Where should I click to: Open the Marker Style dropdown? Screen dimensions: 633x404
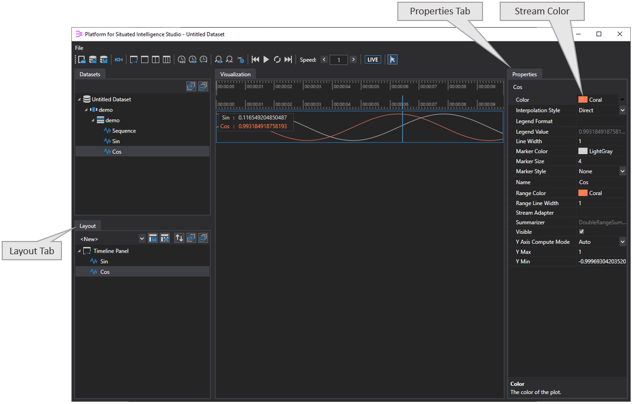[622, 171]
